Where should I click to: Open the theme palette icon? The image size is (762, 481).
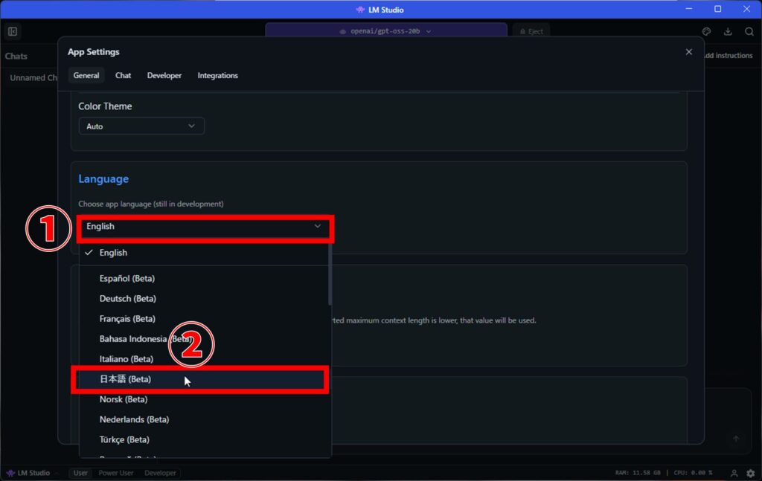pos(706,31)
